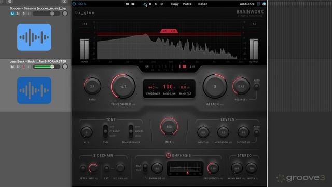Image resolution: width=332 pixels, height=187 pixels.
Task: Adjust the Scopes - Seasons track volume slider
Action: (x=47, y=14)
